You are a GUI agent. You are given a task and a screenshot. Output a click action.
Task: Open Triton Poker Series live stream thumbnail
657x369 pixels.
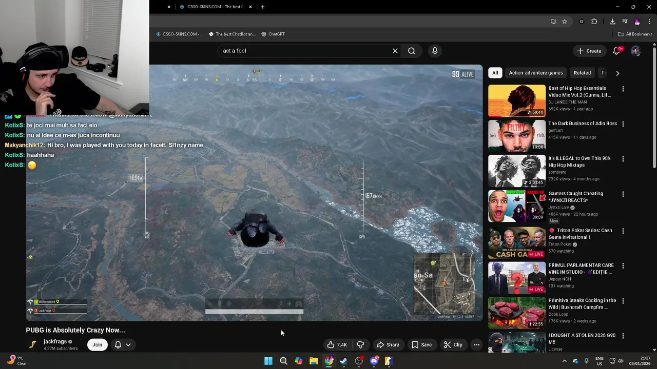tap(517, 242)
